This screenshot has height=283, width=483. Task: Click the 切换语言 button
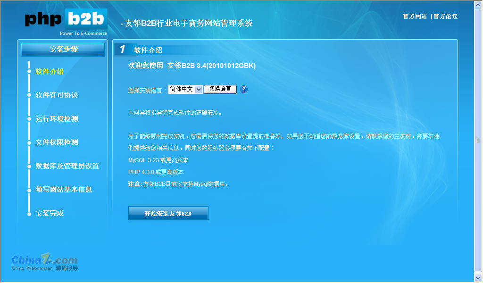coord(220,89)
